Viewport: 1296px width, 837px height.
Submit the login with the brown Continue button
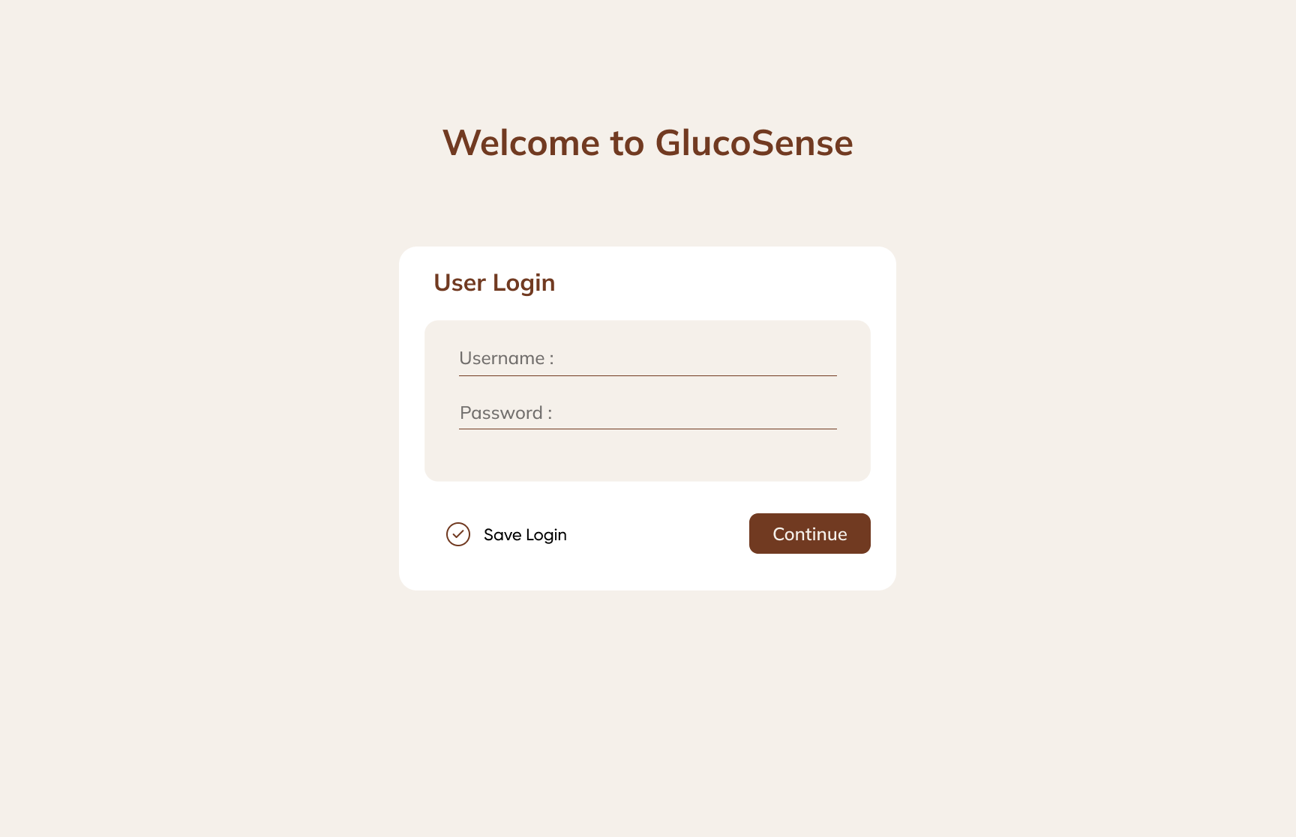tap(810, 534)
